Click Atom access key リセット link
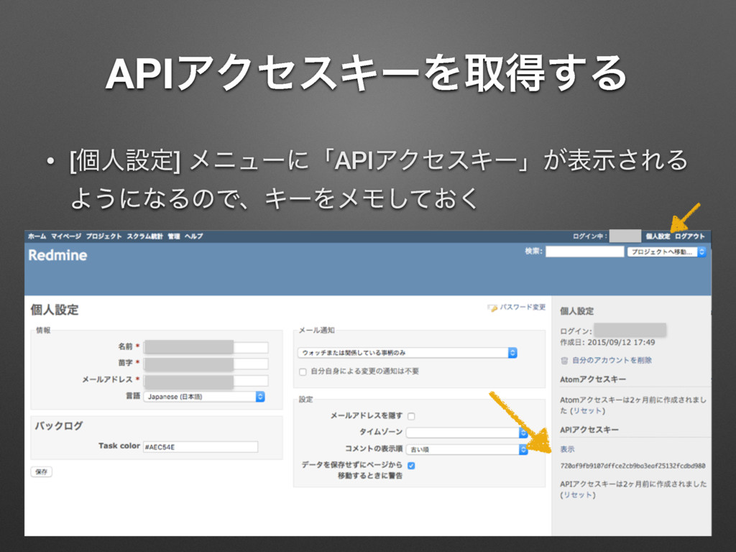Viewport: 736px width, 552px height. (x=587, y=410)
